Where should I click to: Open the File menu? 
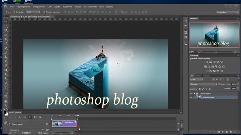(12, 7)
